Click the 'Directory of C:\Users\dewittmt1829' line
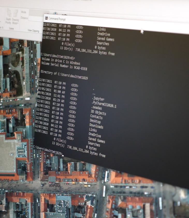Image resolution: width=189 pixels, height=218 pixels. 64,75
